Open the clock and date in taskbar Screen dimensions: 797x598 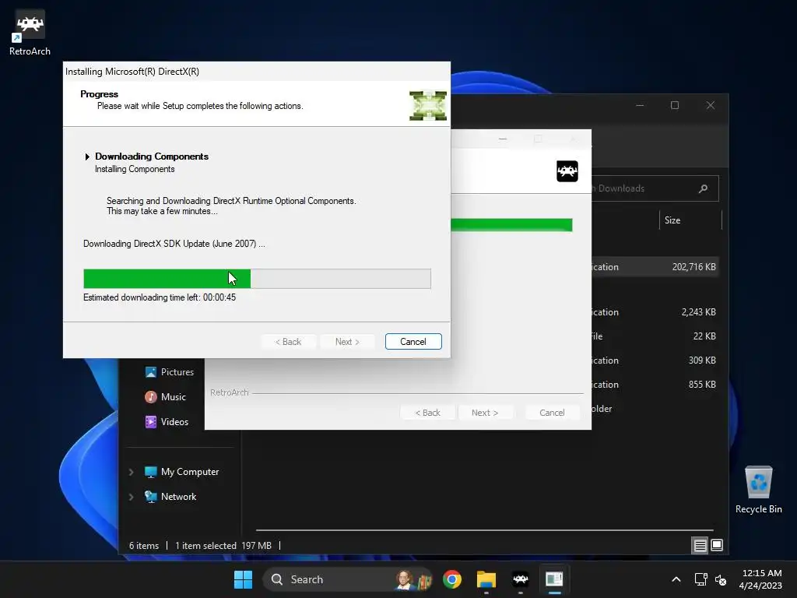(760, 579)
